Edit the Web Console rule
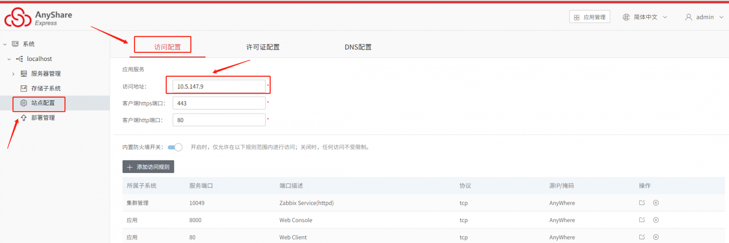Image resolution: width=729 pixels, height=243 pixels. coord(642,220)
